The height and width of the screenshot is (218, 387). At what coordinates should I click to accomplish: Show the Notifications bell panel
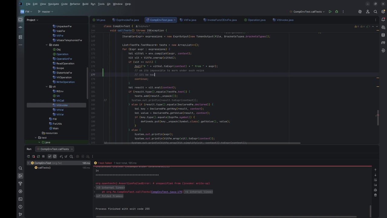(x=383, y=20)
